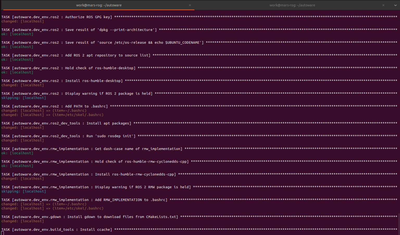Click the terminal cursor block at the bottom
Viewport: 400px width, 235px height.
tap(3, 233)
